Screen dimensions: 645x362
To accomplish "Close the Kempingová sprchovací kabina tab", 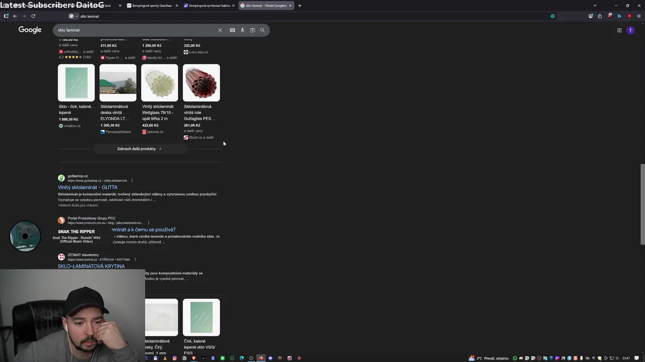I will tap(233, 6).
